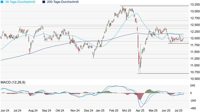The width and height of the screenshot is (200, 112).
Task: Click the 10.500 price axis label
Action: (195, 79)
